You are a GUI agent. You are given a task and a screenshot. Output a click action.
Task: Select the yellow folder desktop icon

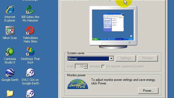pyautogui.click(x=10, y=93)
